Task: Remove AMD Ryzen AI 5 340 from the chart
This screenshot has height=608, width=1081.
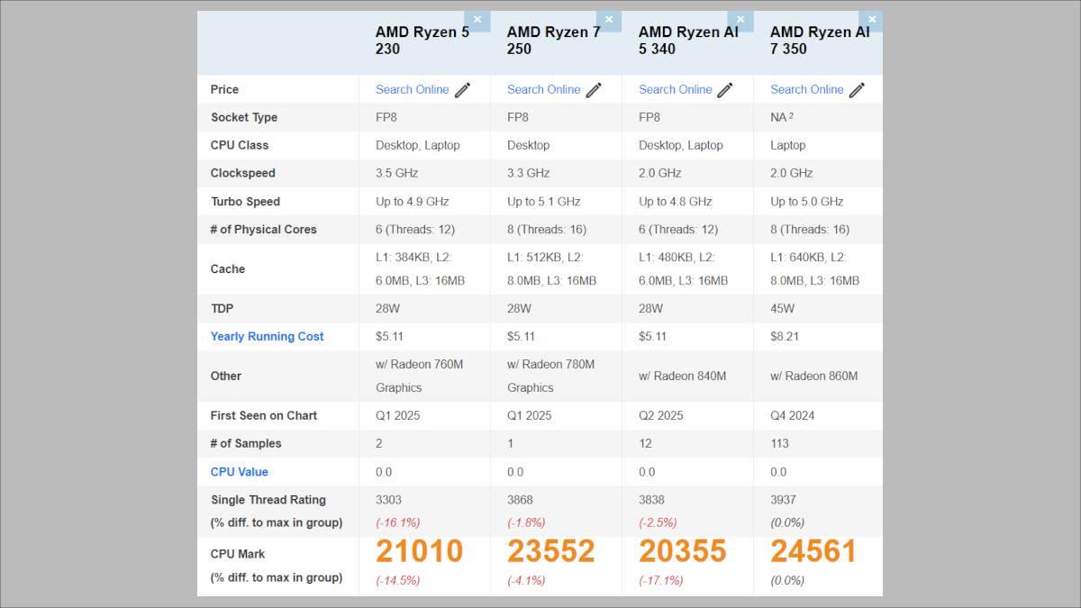Action: coord(740,19)
